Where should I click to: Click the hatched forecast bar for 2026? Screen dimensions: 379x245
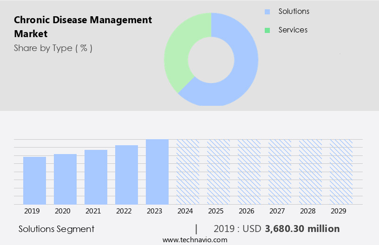coord(249,172)
